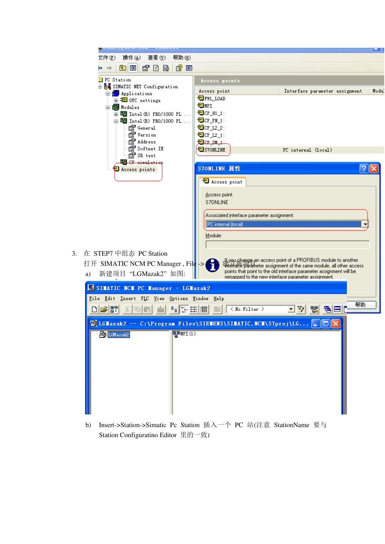Viewport: 385px width, 544px height.
Task: Open PLC menu in NCM PC Manager
Action: tap(145, 299)
